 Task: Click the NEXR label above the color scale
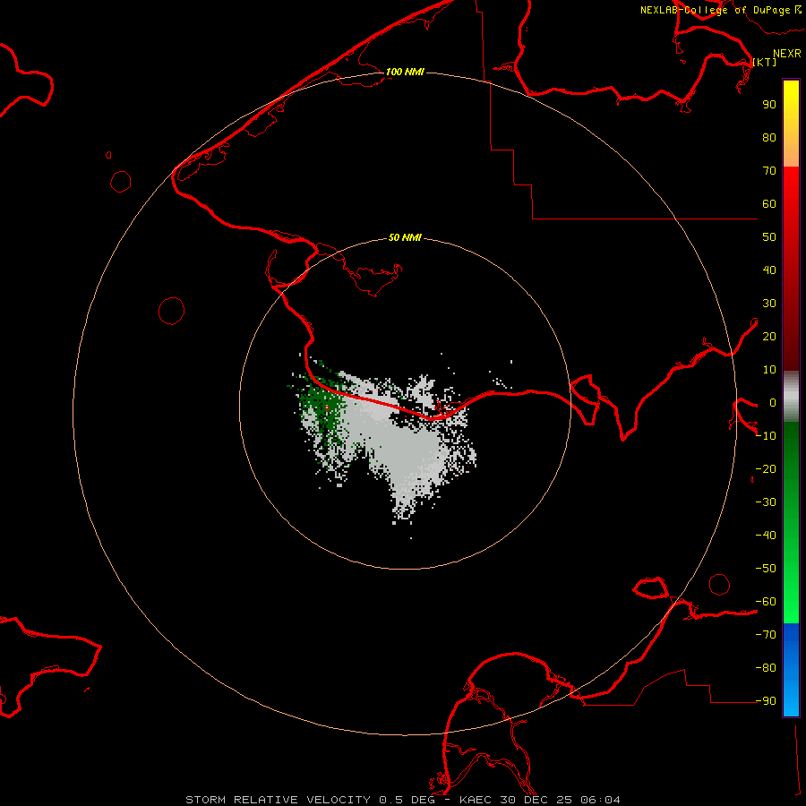point(787,54)
